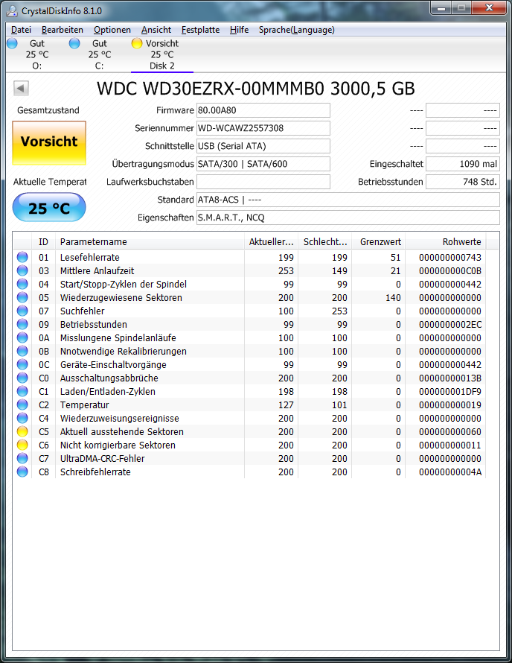This screenshot has height=663, width=512.
Task: Click the Rohwerte column header
Action: tap(446, 241)
